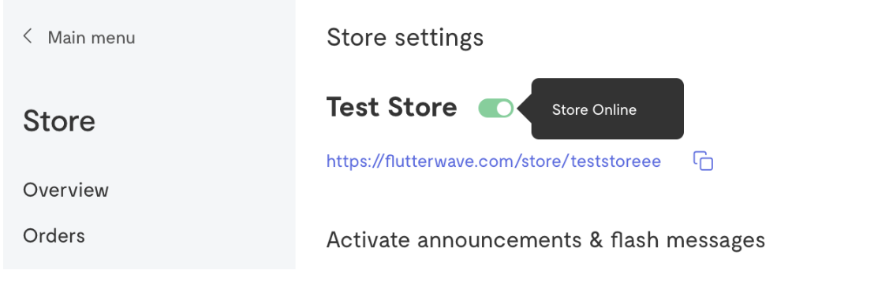The image size is (874, 285).
Task: Click the Store Online tooltip bubble
Action: [607, 109]
